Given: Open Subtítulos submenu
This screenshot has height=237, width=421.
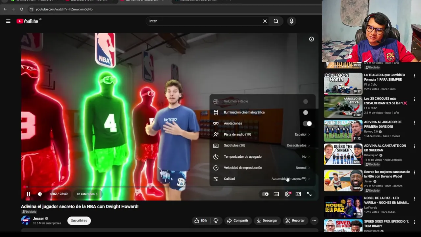Looking at the screenshot, I should (262, 145).
